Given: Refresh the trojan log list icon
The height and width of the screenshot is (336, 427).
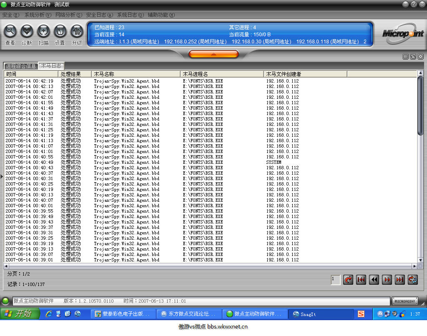Looking at the screenshot, I should click(413, 280).
